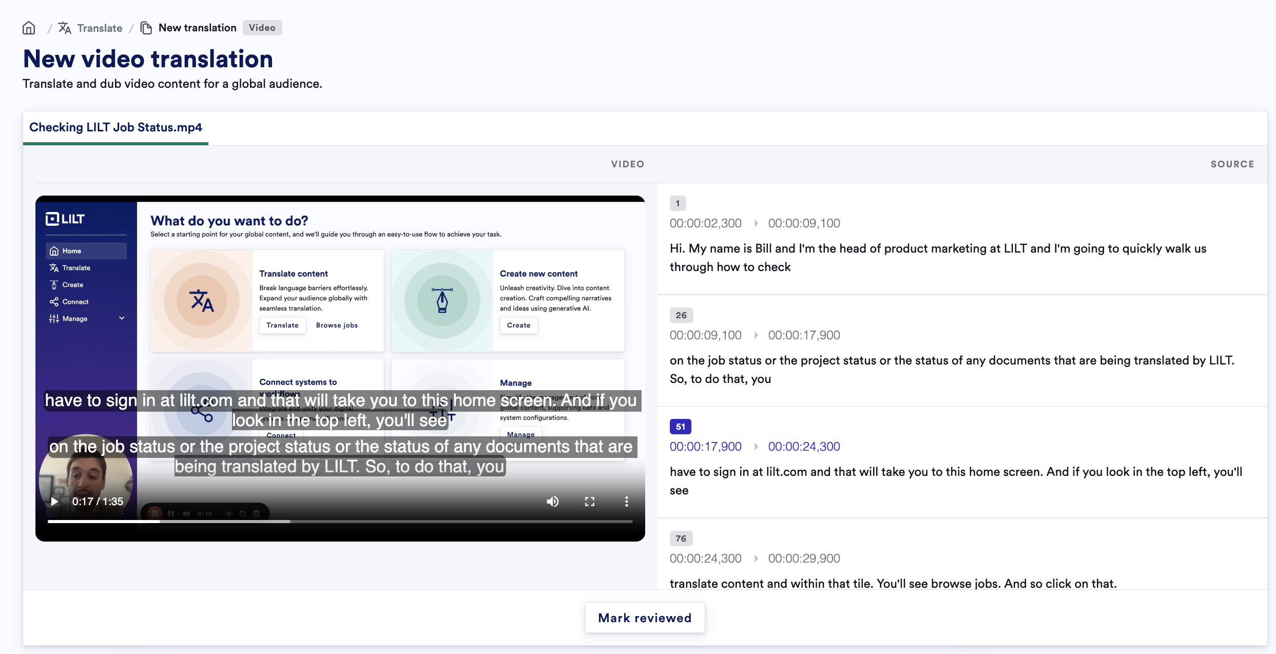Click the Video tag in breadcrumb
Screen dimensions: 1276x654
click(262, 28)
